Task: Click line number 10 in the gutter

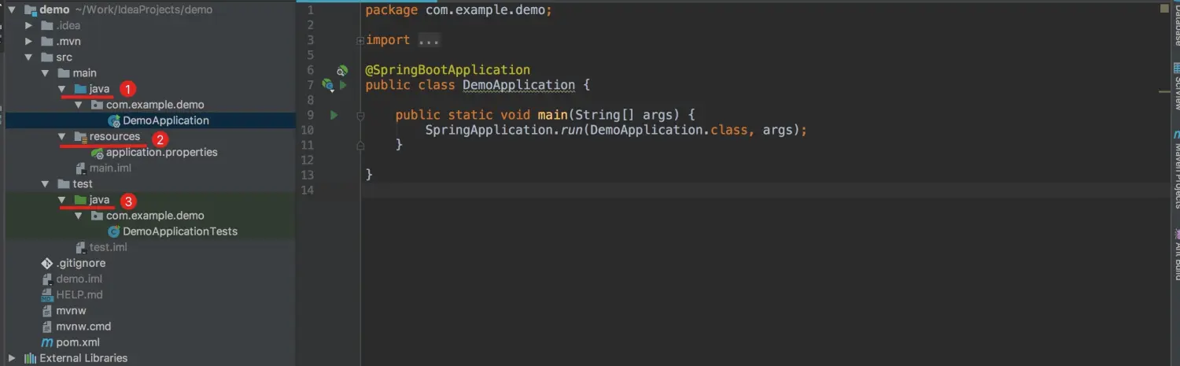Action: [307, 130]
